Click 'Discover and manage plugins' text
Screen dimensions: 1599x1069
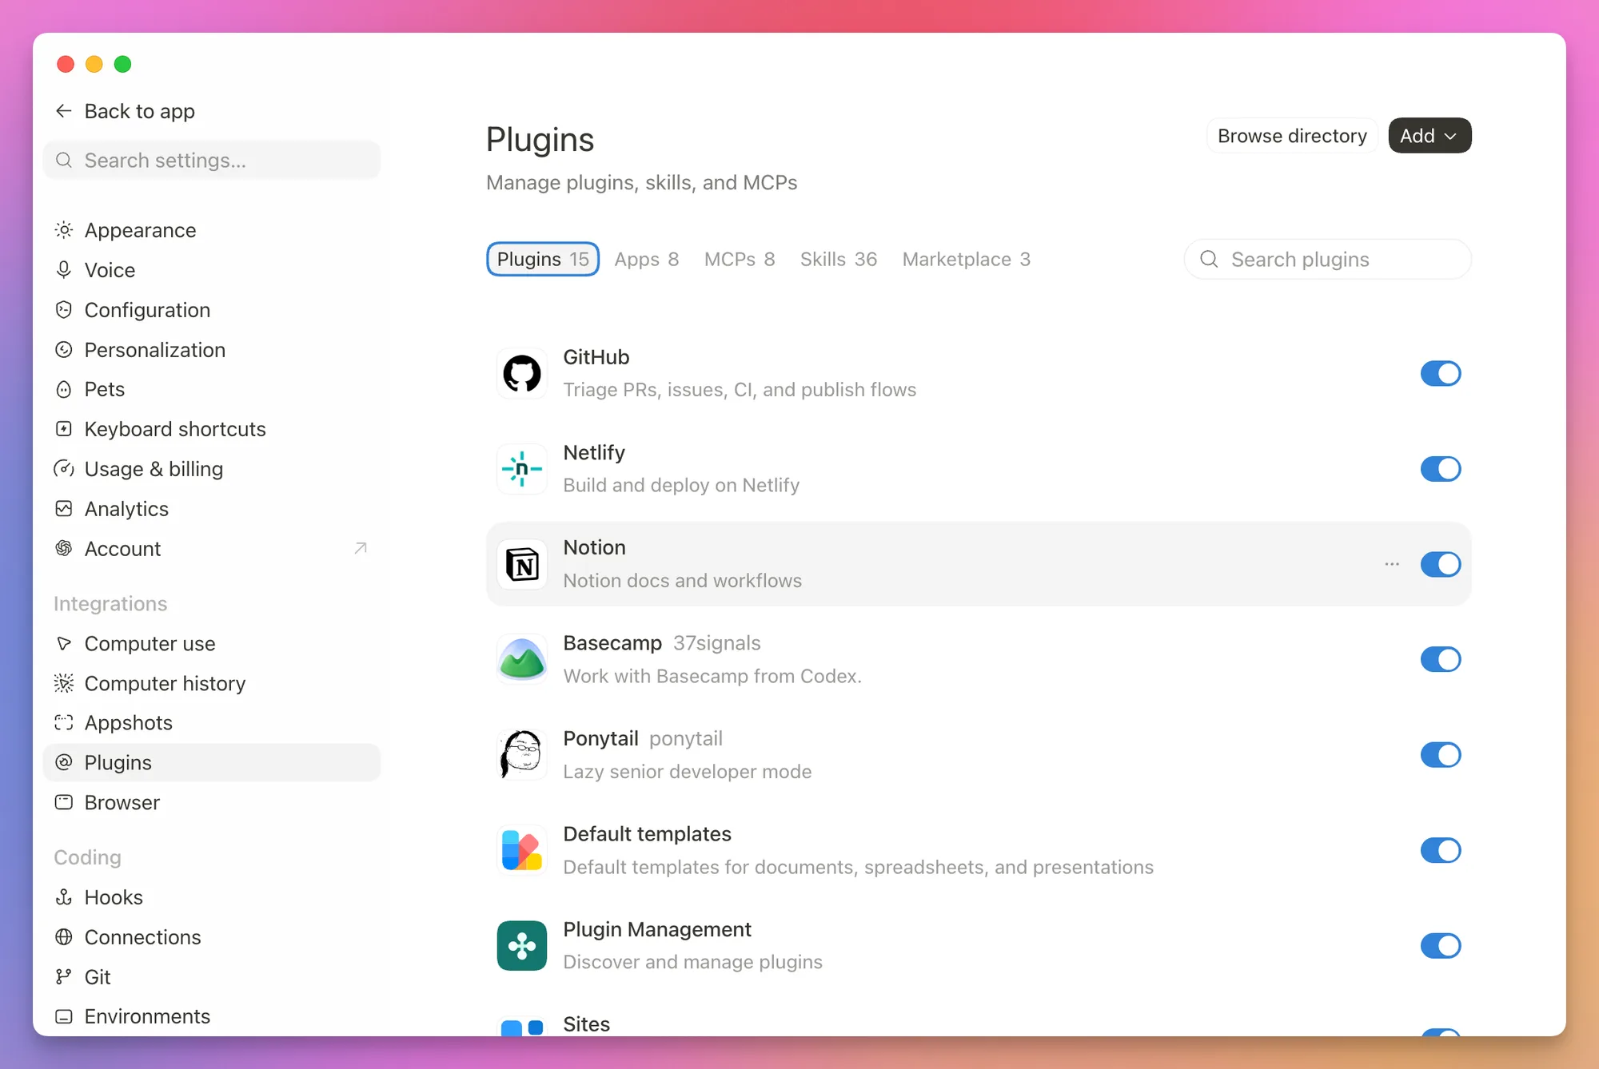pyautogui.click(x=692, y=962)
